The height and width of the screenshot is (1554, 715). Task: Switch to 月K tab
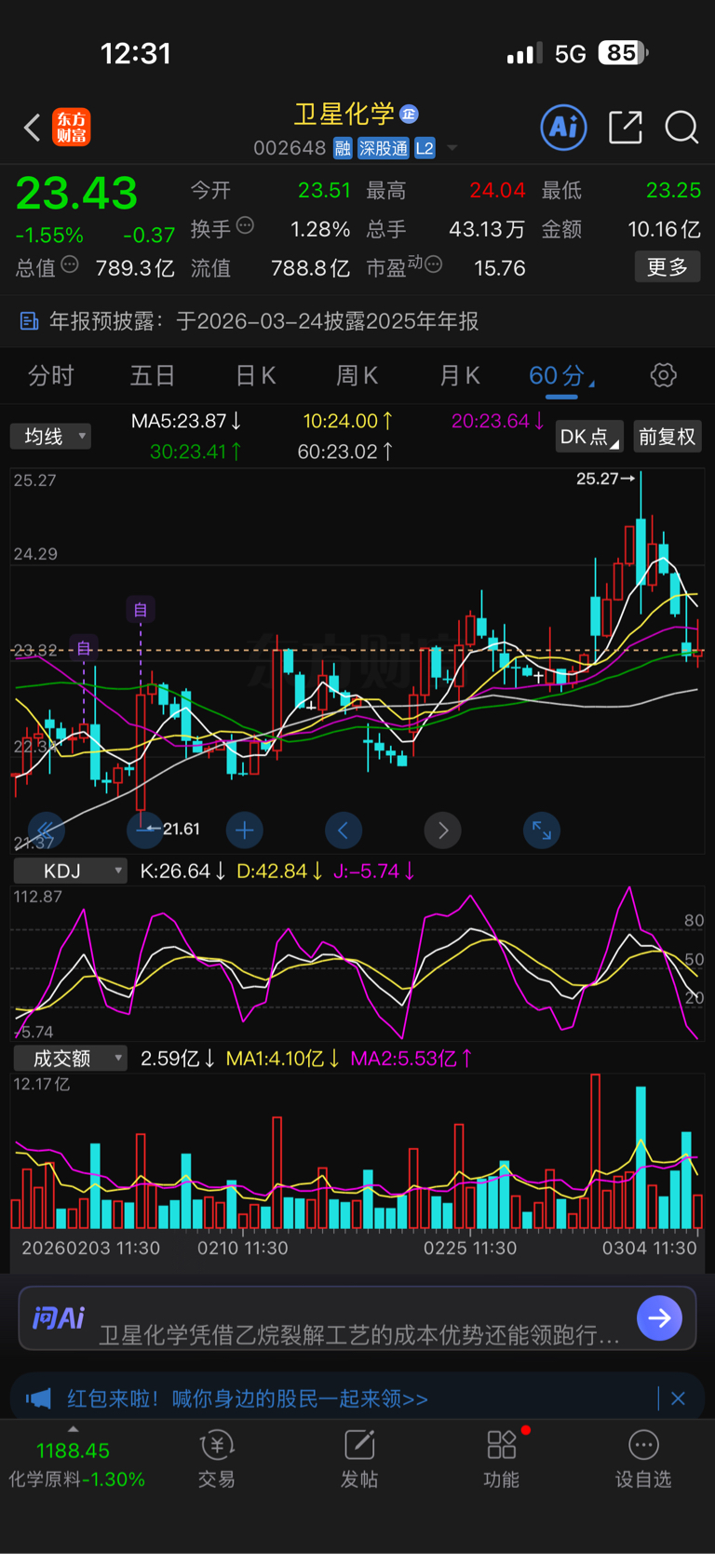click(x=459, y=376)
